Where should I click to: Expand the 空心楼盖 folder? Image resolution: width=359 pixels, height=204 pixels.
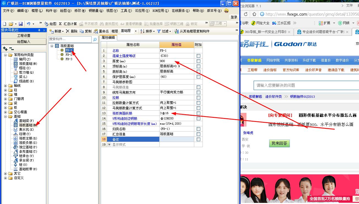6,112
